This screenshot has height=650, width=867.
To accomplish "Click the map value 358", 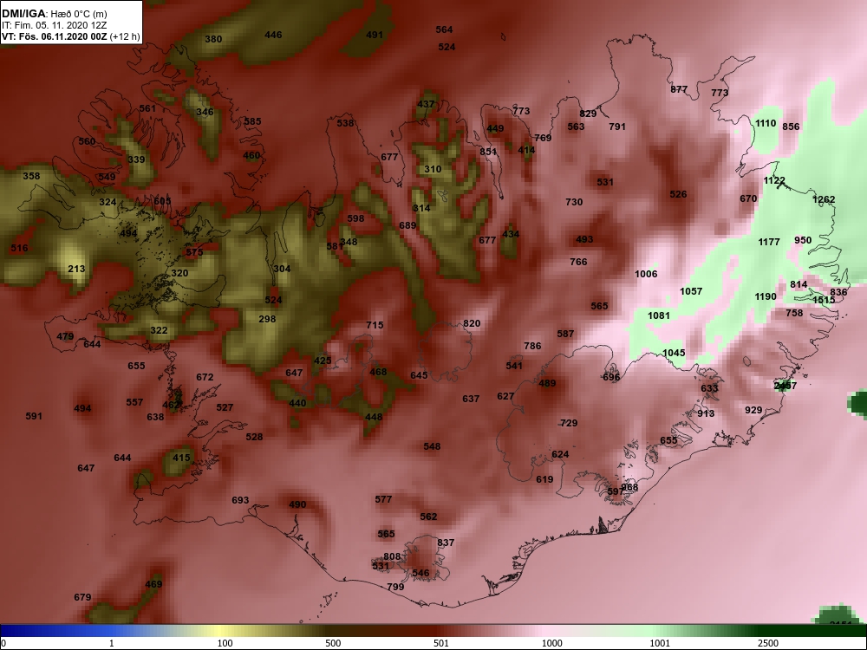I will tap(31, 176).
